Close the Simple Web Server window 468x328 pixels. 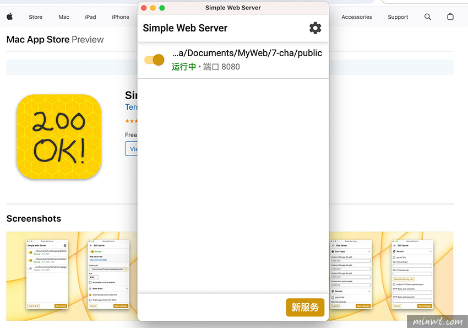point(144,8)
